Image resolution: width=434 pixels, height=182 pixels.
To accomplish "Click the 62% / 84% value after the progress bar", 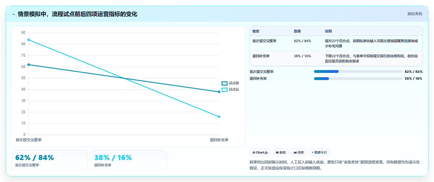I will pos(414,72).
